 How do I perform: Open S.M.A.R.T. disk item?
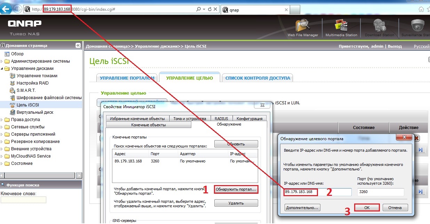[x=26, y=90]
